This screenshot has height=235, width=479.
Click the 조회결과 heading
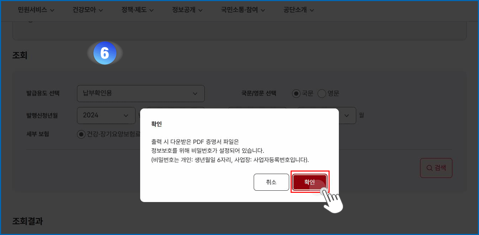[x=28, y=221]
